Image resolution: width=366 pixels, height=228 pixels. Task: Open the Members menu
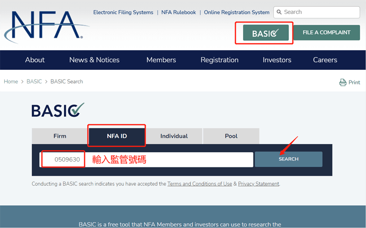pos(161,60)
